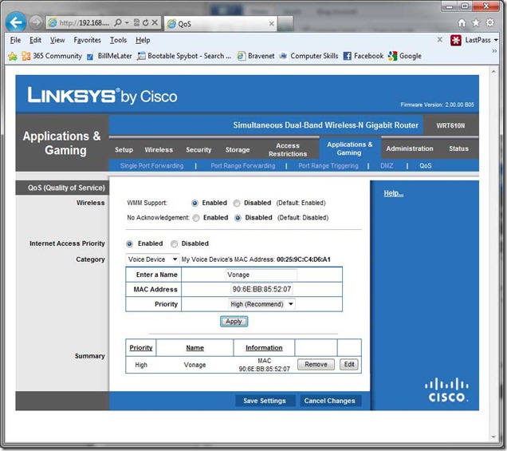Screen dimensions: 507x451
Task: Open the Facebook bookmark
Action: point(364,56)
